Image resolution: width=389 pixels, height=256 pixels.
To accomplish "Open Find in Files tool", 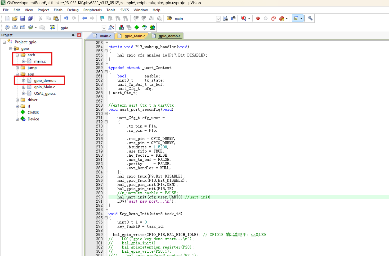I will [169, 18].
